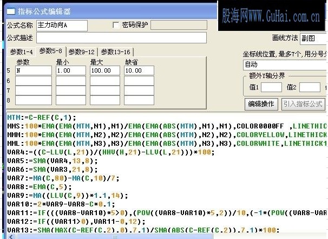Screen dimensions: 328x239
Task: Open the 画线方法 dropdown showing 副图
Action: [x=313, y=38]
